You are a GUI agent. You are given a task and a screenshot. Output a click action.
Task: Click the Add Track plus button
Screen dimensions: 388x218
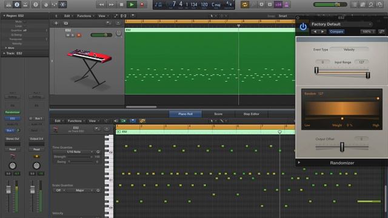pyautogui.click(x=56, y=23)
